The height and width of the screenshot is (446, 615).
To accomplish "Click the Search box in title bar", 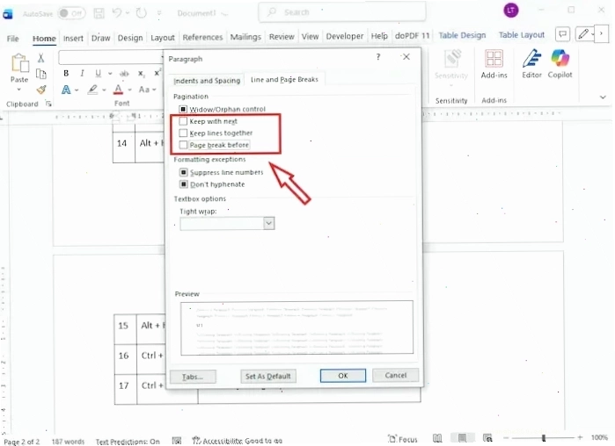I will tap(342, 12).
